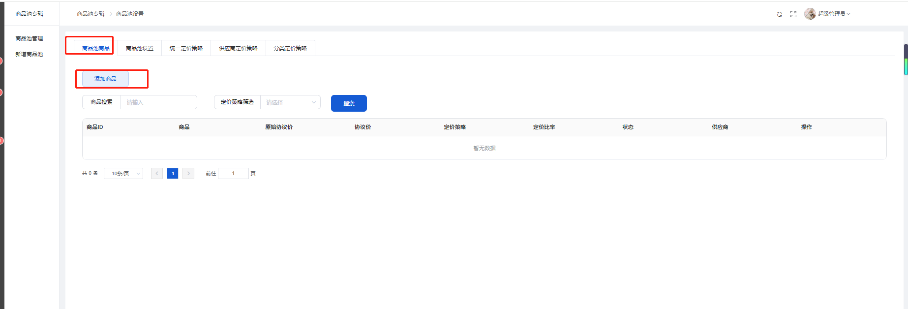Select page 1 in pagination
This screenshot has width=908, height=309.
(173, 173)
